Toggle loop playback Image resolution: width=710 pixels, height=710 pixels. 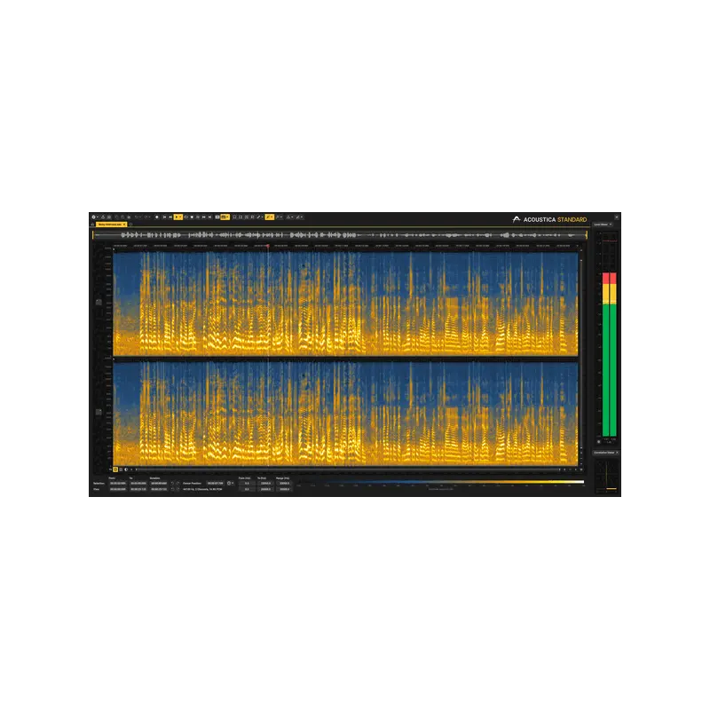pos(186,217)
